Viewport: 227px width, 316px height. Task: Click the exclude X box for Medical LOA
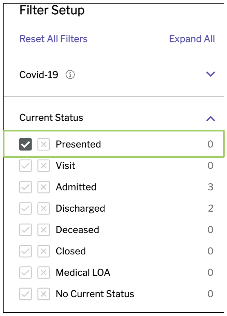point(43,272)
